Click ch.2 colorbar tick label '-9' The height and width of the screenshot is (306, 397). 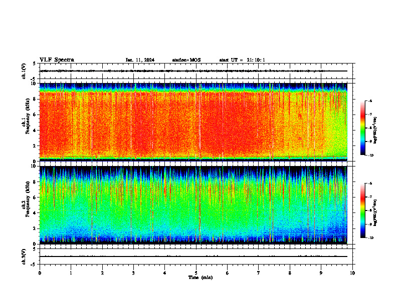tap(370, 224)
